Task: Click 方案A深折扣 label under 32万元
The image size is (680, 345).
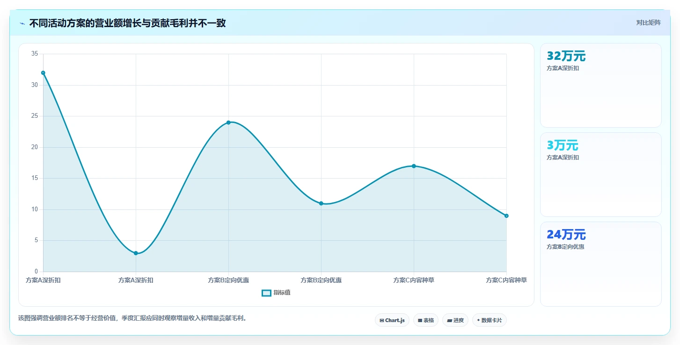Action: 563,68
